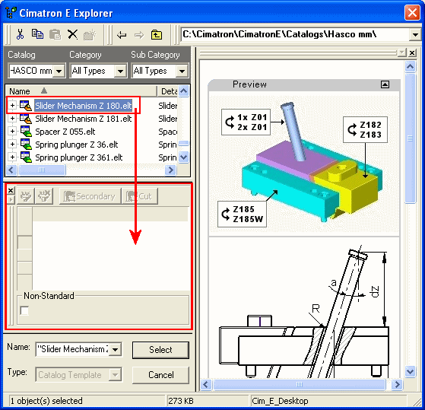The height and width of the screenshot is (410, 425).
Task: Close the preview pane with X
Action: click(412, 52)
